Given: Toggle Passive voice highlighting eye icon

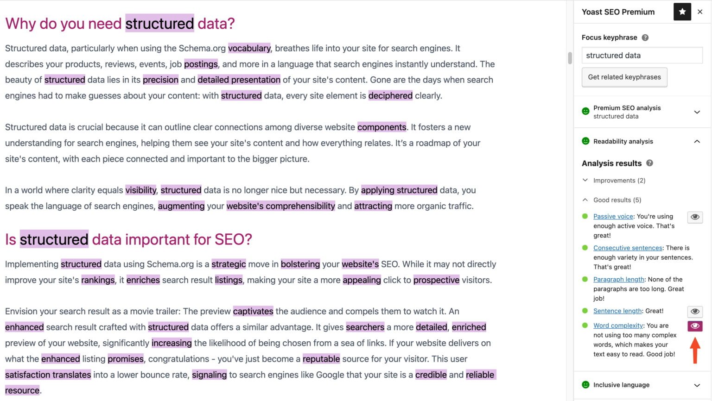Looking at the screenshot, I should click(x=694, y=217).
